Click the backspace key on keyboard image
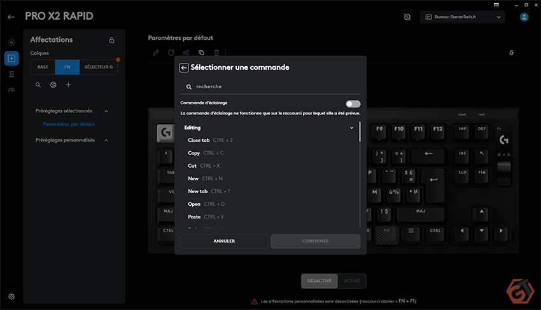The width and height of the screenshot is (541, 310). pyautogui.click(x=428, y=156)
